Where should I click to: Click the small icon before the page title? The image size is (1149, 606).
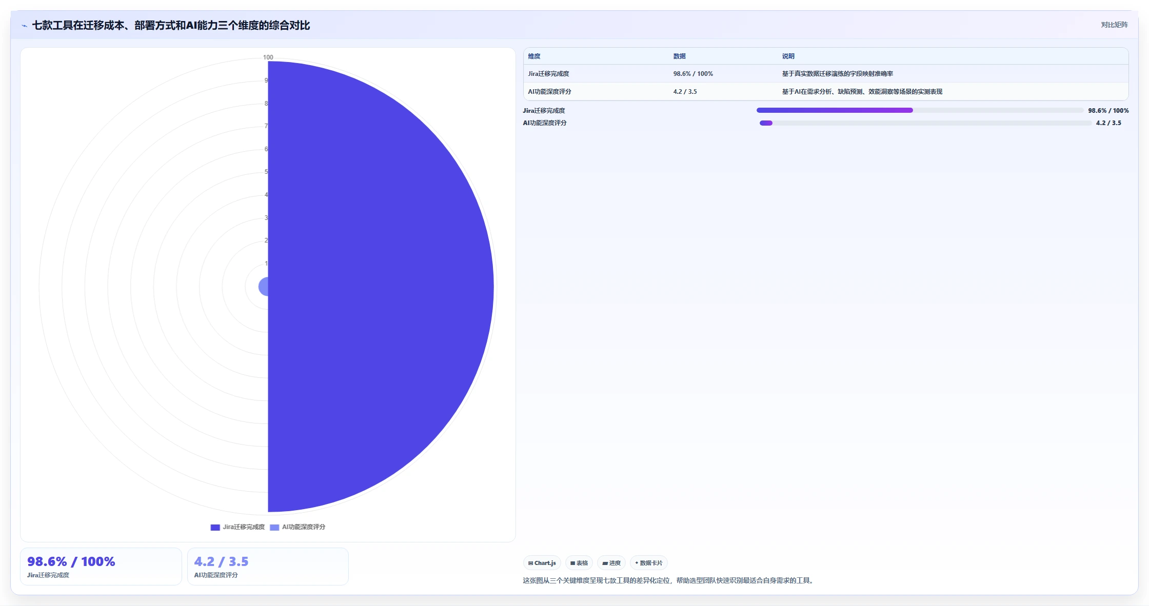tap(24, 26)
